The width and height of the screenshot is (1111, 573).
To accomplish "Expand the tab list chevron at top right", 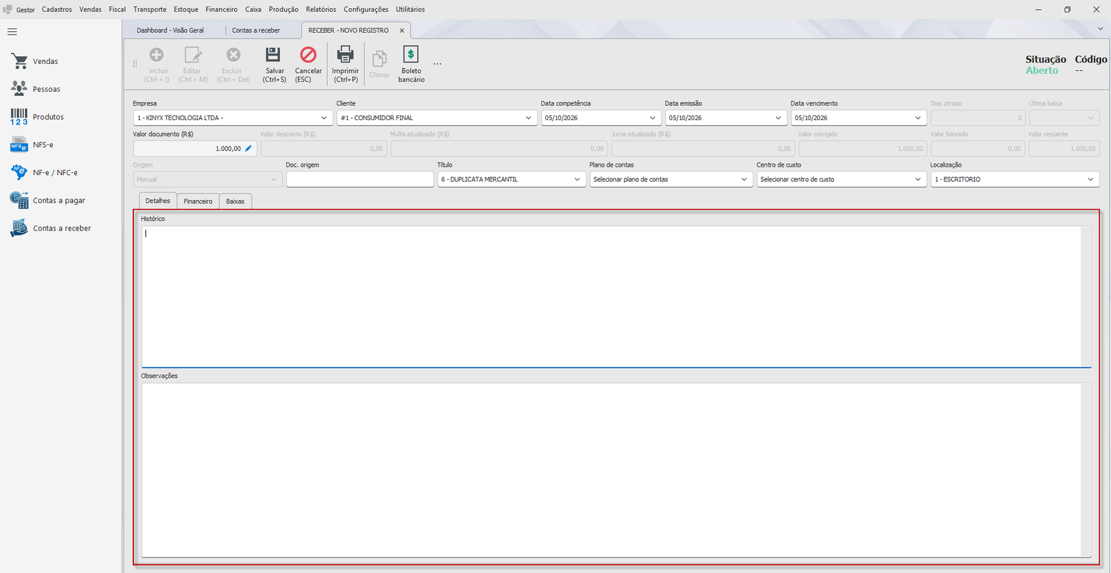I will click(x=1100, y=28).
